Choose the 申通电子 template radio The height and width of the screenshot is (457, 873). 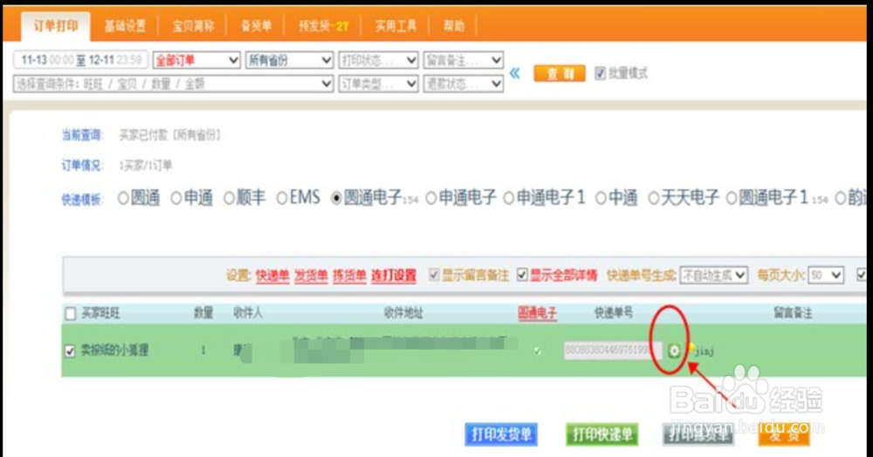click(x=431, y=199)
